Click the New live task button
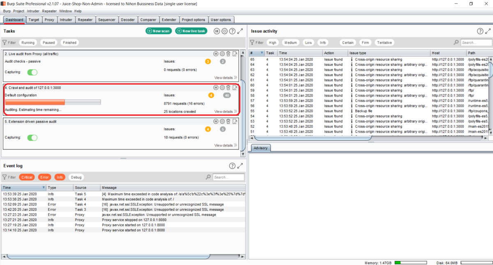 click(x=191, y=31)
